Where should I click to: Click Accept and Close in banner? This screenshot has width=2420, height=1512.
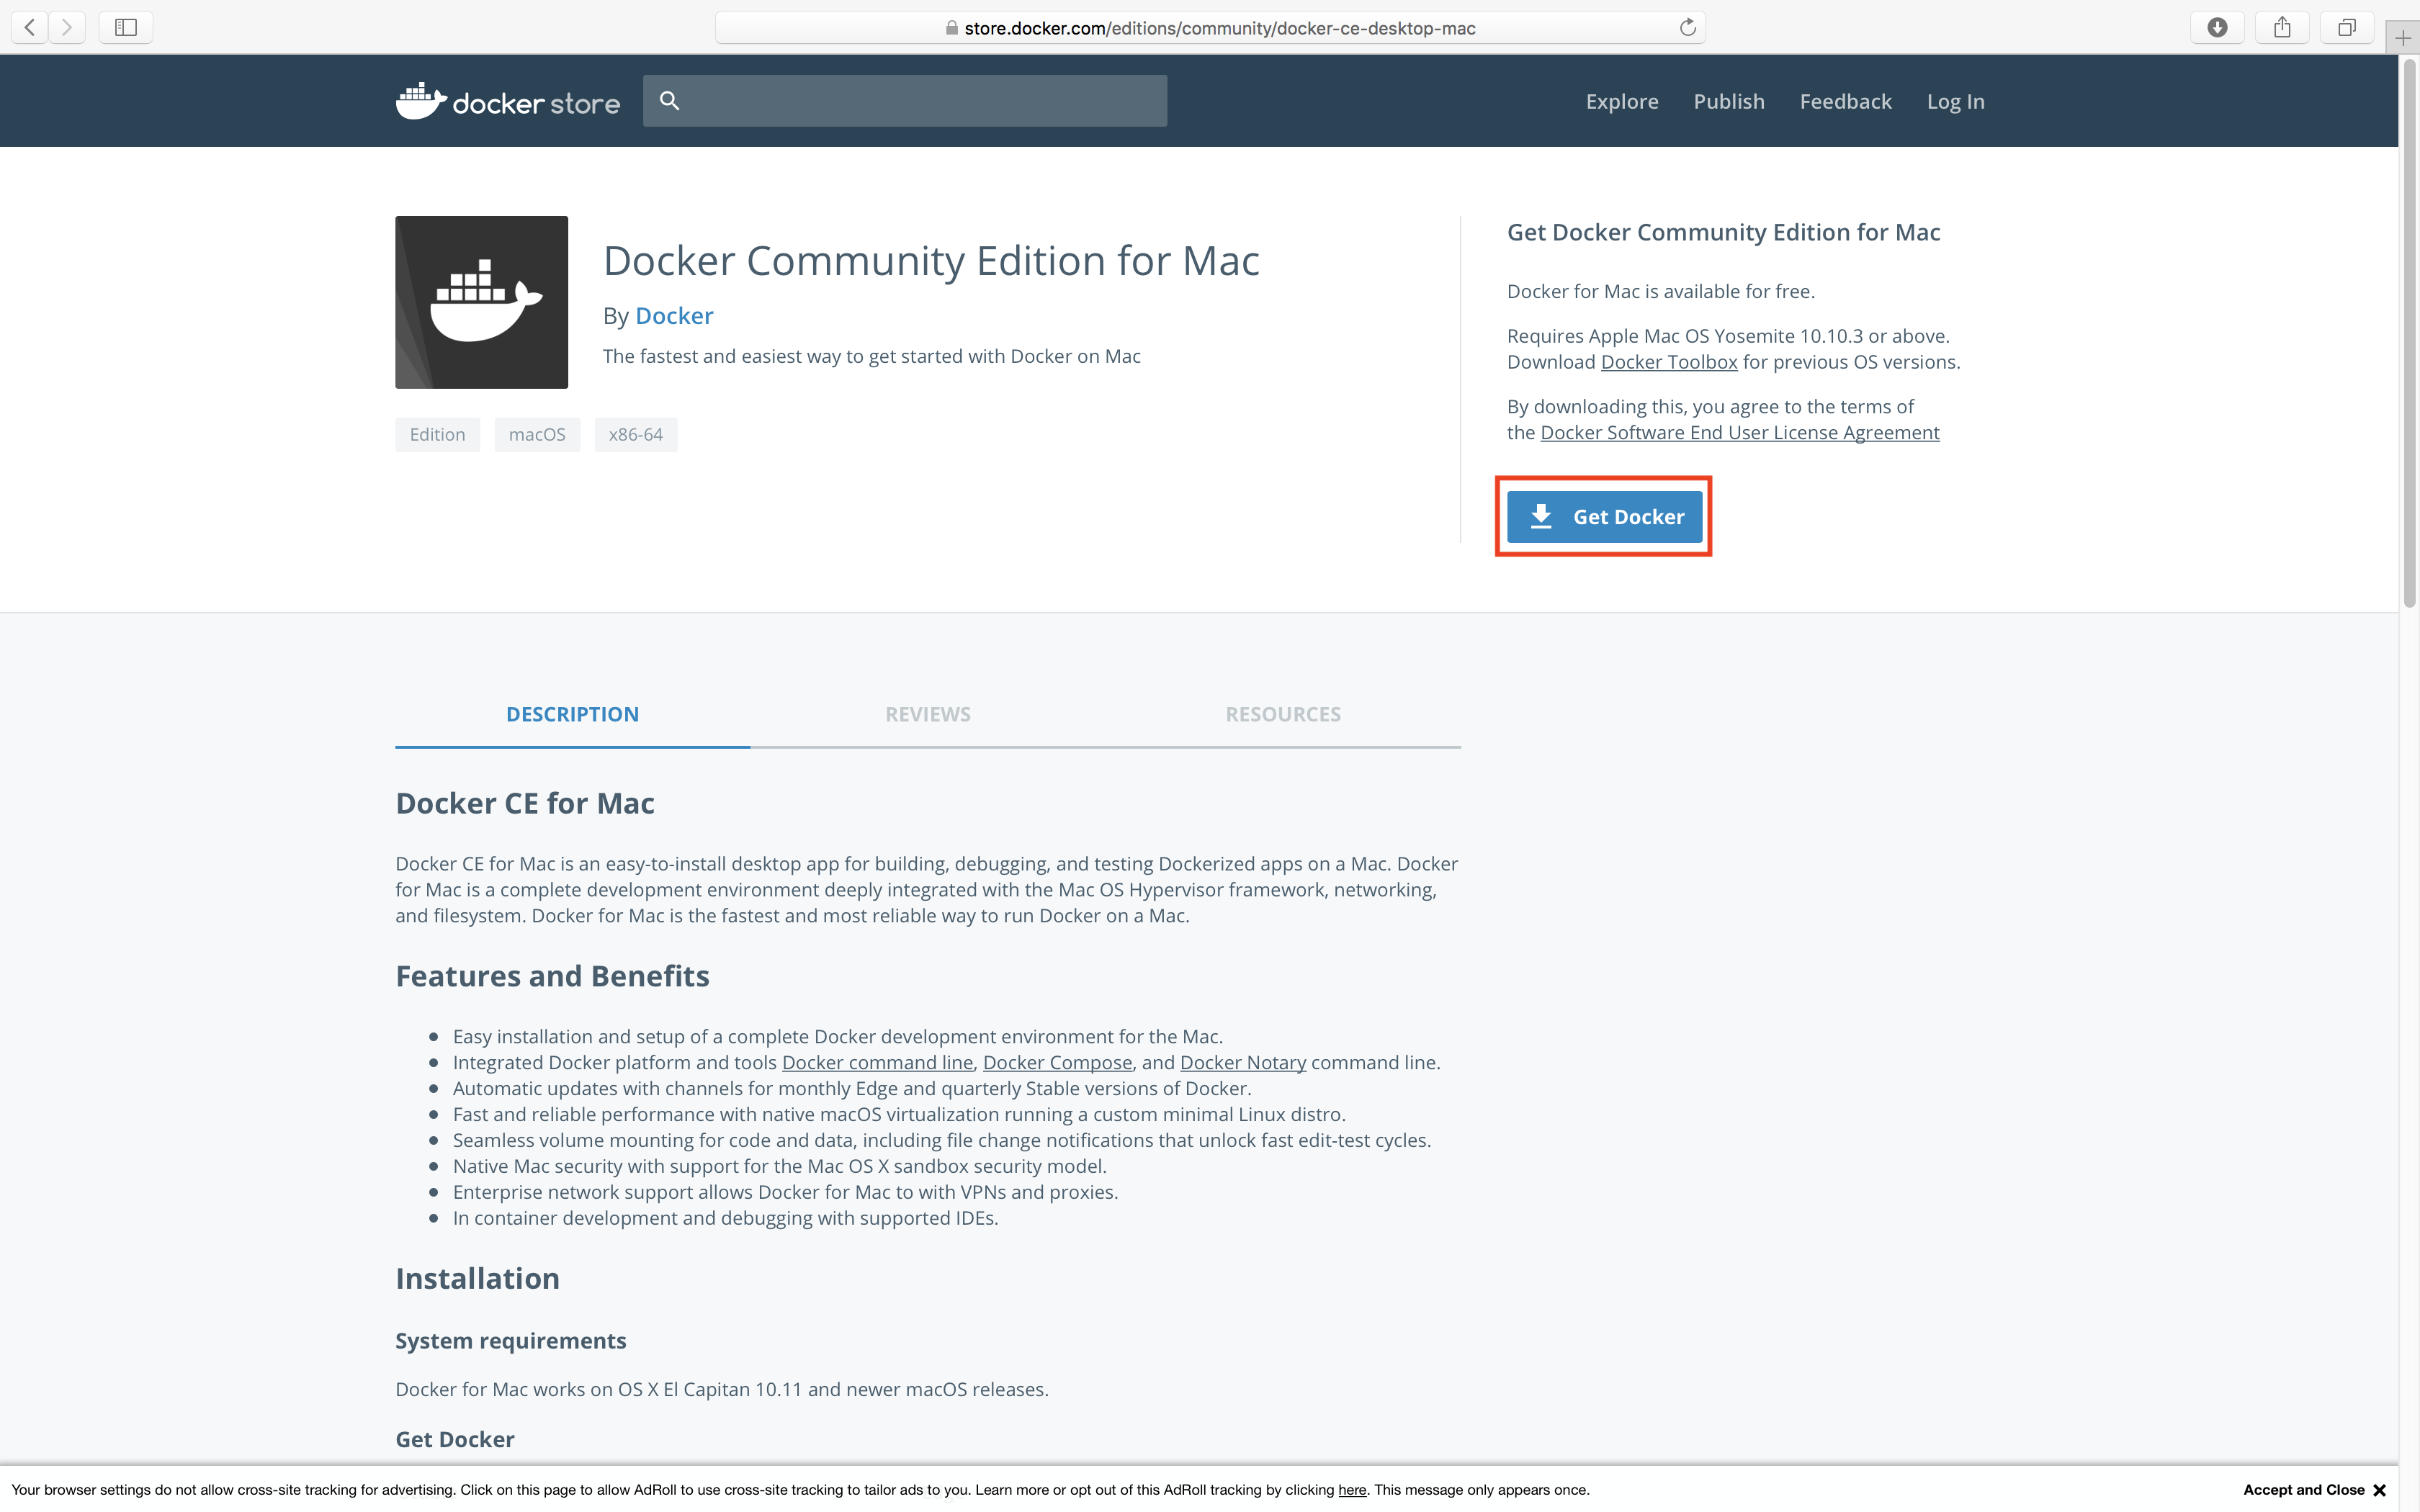(x=2303, y=1490)
